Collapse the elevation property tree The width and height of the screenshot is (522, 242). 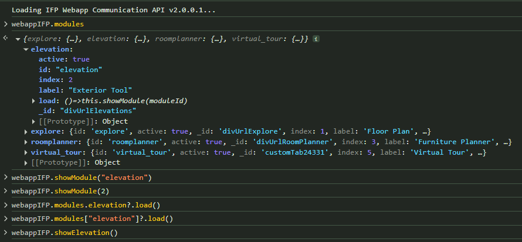(26, 49)
